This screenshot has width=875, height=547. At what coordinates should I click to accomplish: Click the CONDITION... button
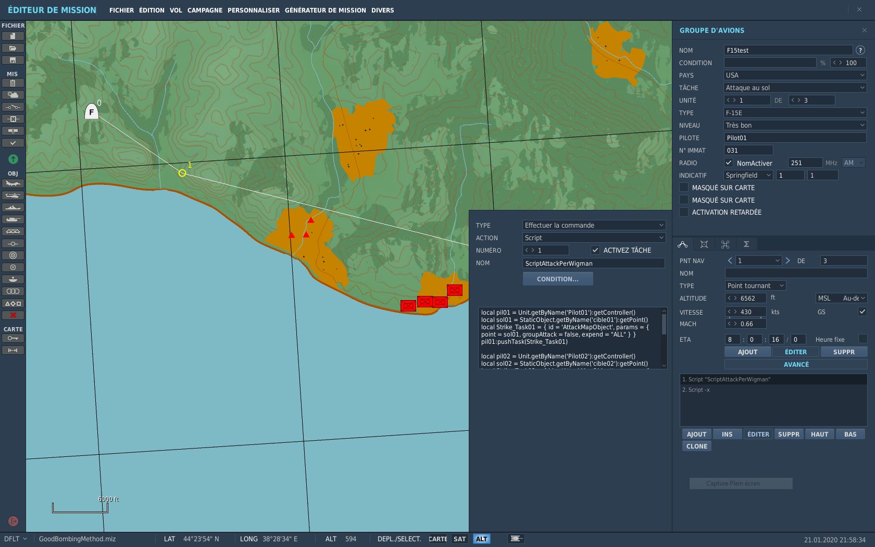pyautogui.click(x=557, y=279)
